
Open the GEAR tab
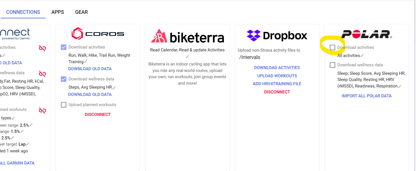[x=81, y=12]
